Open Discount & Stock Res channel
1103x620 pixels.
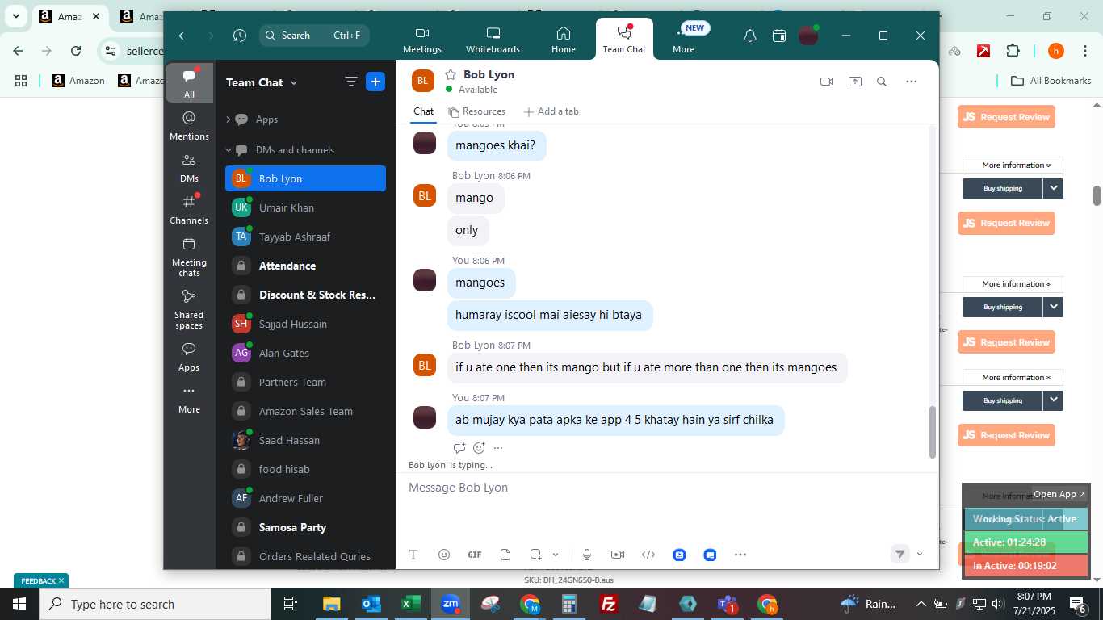click(x=305, y=295)
